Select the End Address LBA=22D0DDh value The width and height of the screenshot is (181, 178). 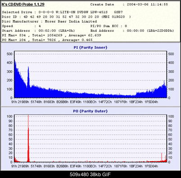pyautogui.click(x=160, y=31)
